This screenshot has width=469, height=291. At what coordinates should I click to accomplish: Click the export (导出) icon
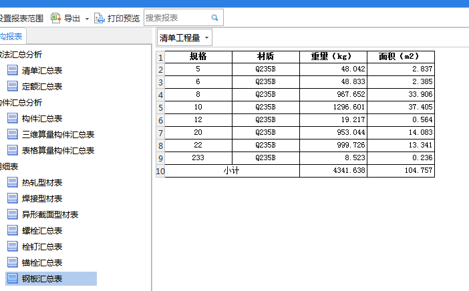click(x=56, y=18)
